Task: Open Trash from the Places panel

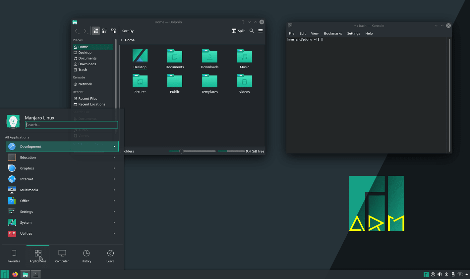Action: 93,70
